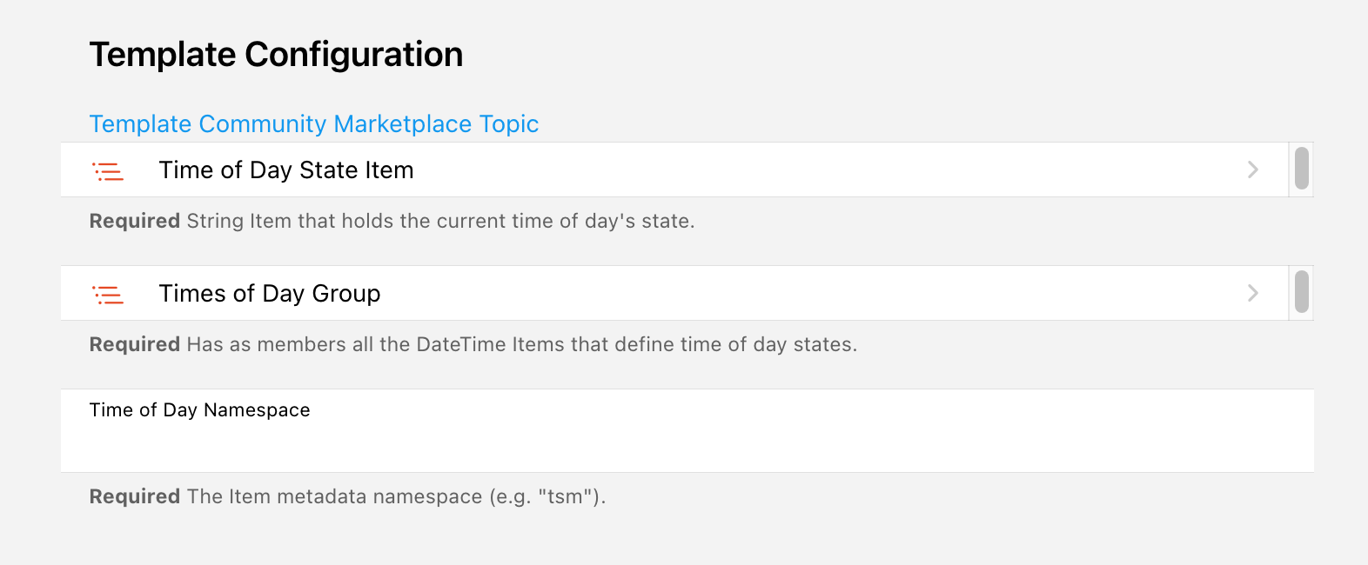This screenshot has width=1368, height=565.
Task: Click the bold Required under the Namespace field
Action: tap(134, 497)
